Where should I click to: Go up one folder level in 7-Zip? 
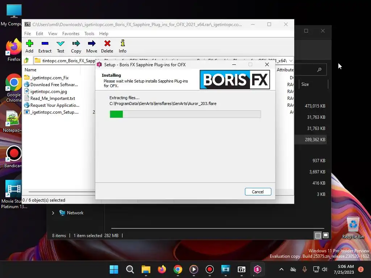pos(26,60)
